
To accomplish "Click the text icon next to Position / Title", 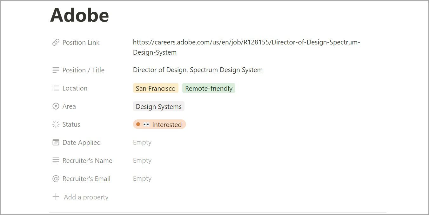I will click(x=56, y=70).
